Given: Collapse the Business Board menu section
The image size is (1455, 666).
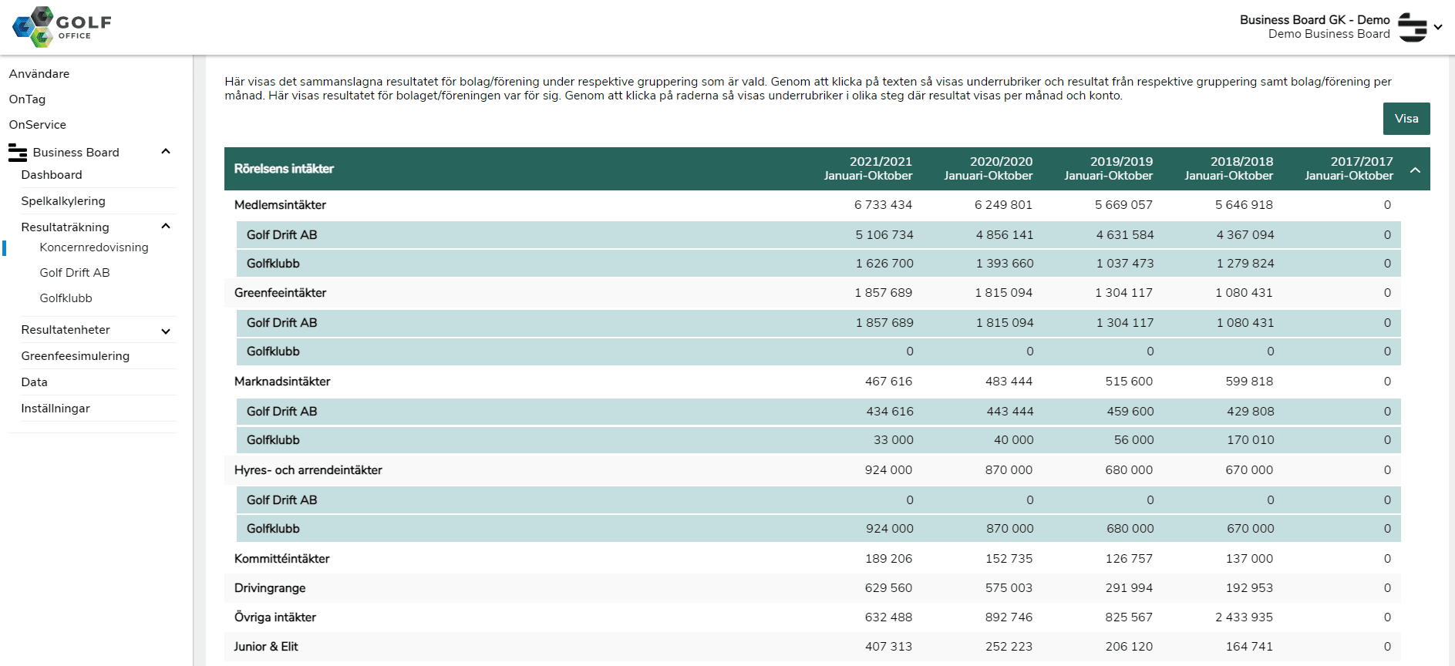Looking at the screenshot, I should click(165, 152).
